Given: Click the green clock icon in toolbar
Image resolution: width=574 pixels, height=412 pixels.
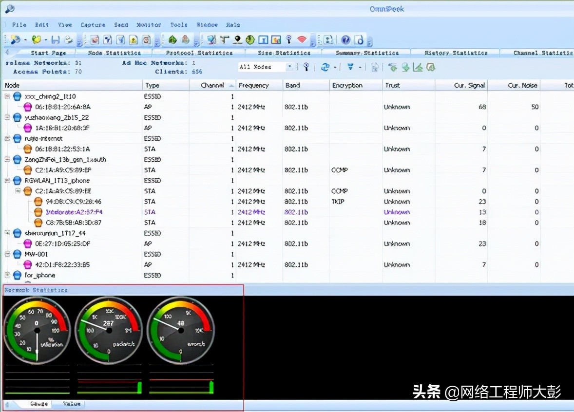Looking at the screenshot, I should pos(250,39).
